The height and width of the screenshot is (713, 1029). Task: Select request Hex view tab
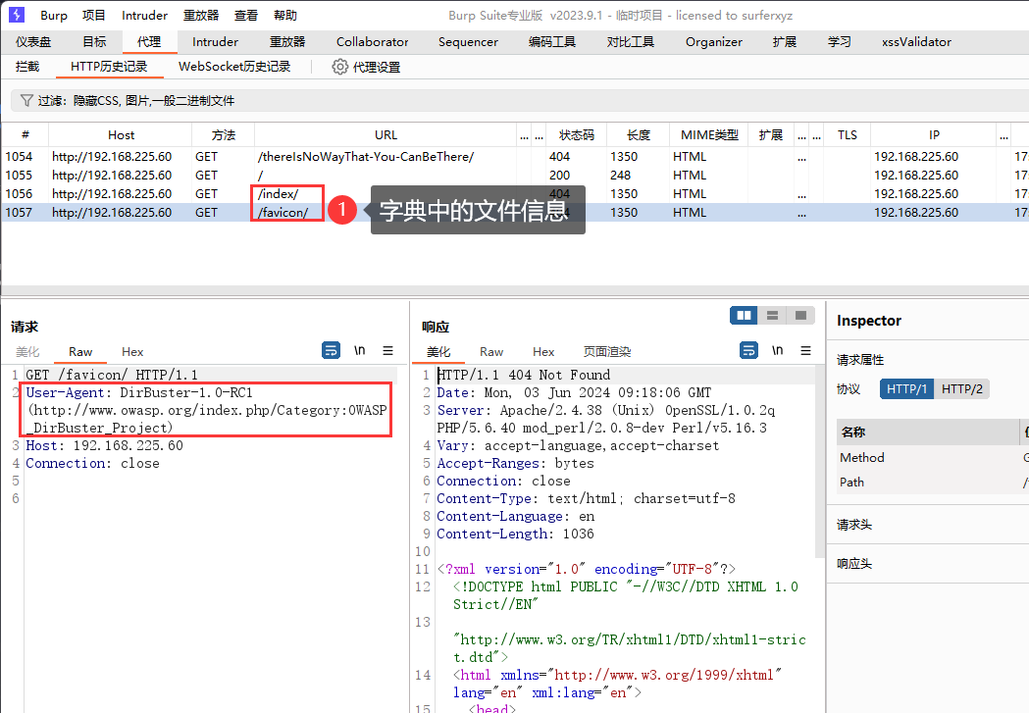coord(131,351)
